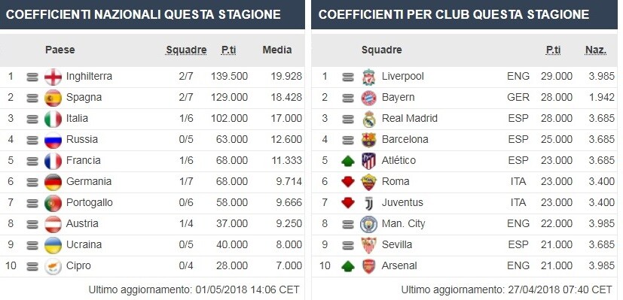The image size is (623, 300).
Task: Open the Juventus team link
Action: coord(402,202)
